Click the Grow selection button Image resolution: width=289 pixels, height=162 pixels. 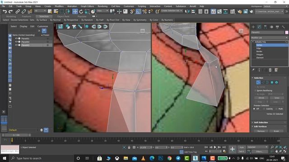pos(277,98)
